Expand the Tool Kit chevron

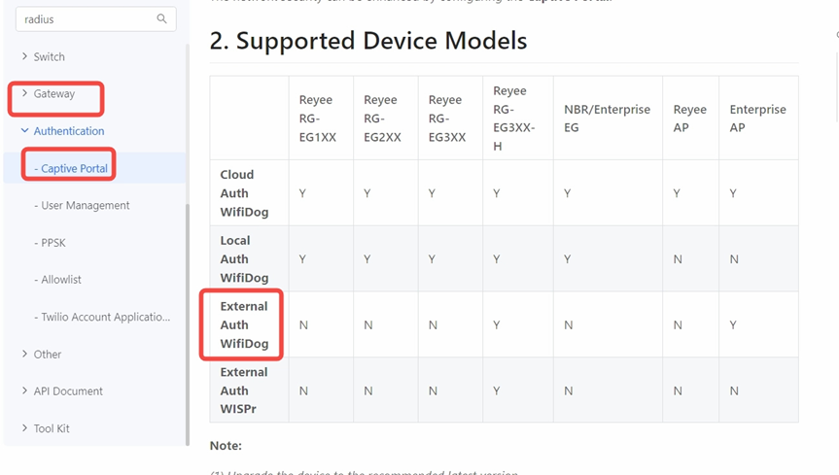[24, 428]
